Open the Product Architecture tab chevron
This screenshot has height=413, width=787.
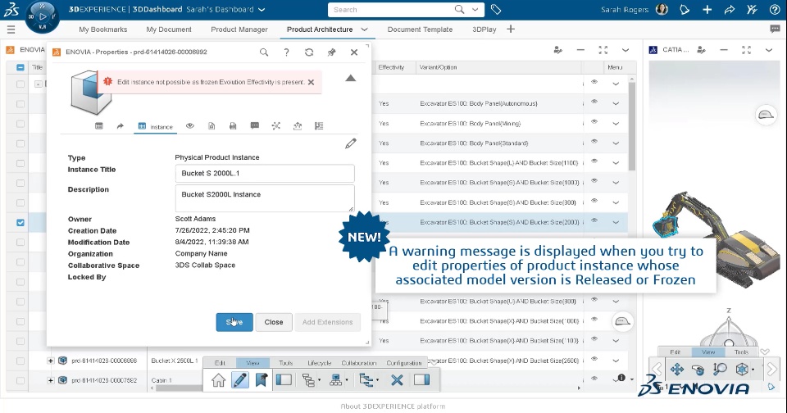tap(364, 29)
